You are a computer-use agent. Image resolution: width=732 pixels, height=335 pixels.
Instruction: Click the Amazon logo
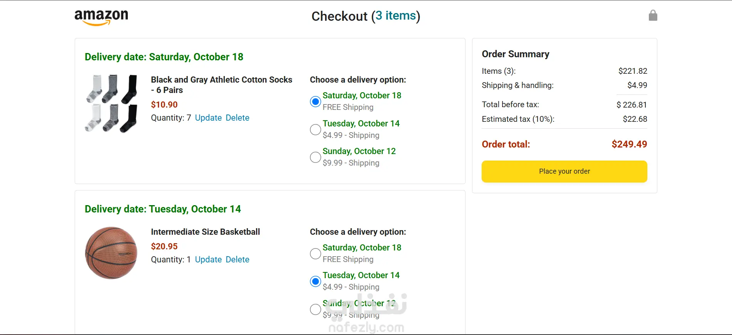101,17
